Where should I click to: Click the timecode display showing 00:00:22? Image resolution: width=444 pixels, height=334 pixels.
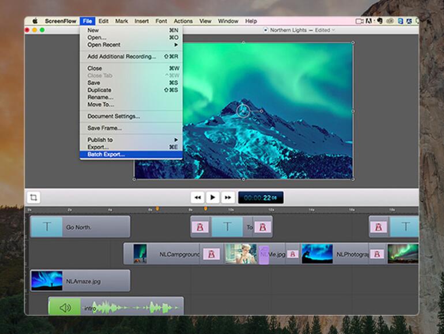[x=261, y=198]
